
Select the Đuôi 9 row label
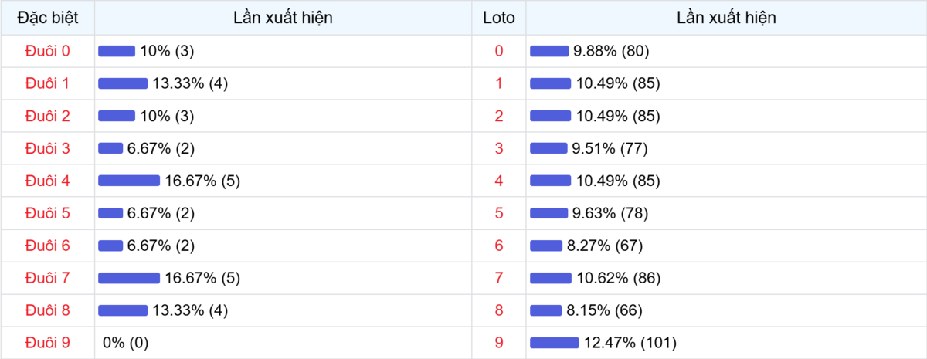tap(47, 343)
